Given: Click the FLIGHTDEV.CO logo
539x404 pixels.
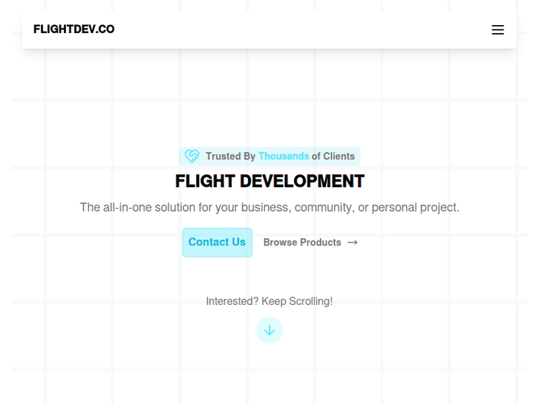Looking at the screenshot, I should click(74, 29).
